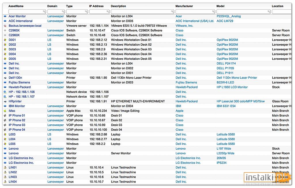Open the Lansweeper domain link for iMac

(x=56, y=111)
